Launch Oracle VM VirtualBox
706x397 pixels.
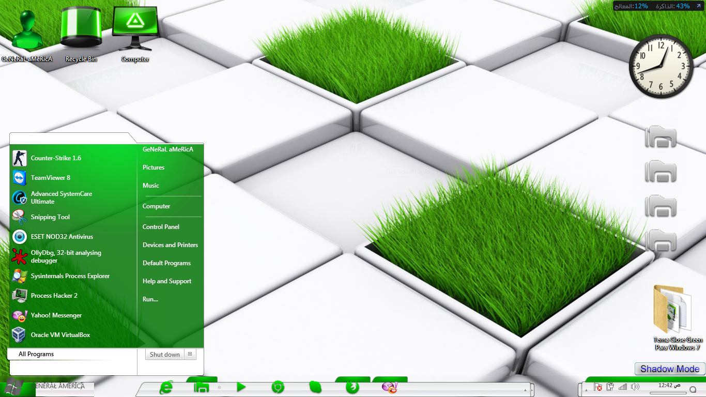coord(60,335)
